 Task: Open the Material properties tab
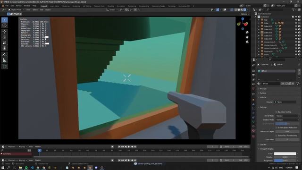[253, 131]
